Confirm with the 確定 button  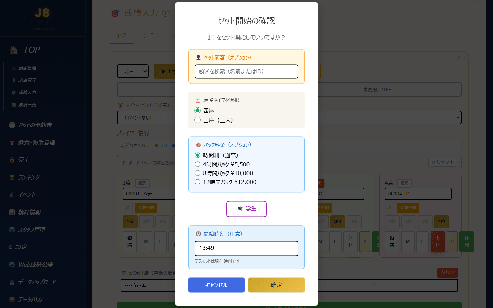coord(276,285)
